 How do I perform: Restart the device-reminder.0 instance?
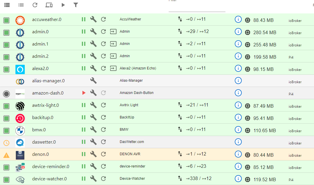(103, 166)
